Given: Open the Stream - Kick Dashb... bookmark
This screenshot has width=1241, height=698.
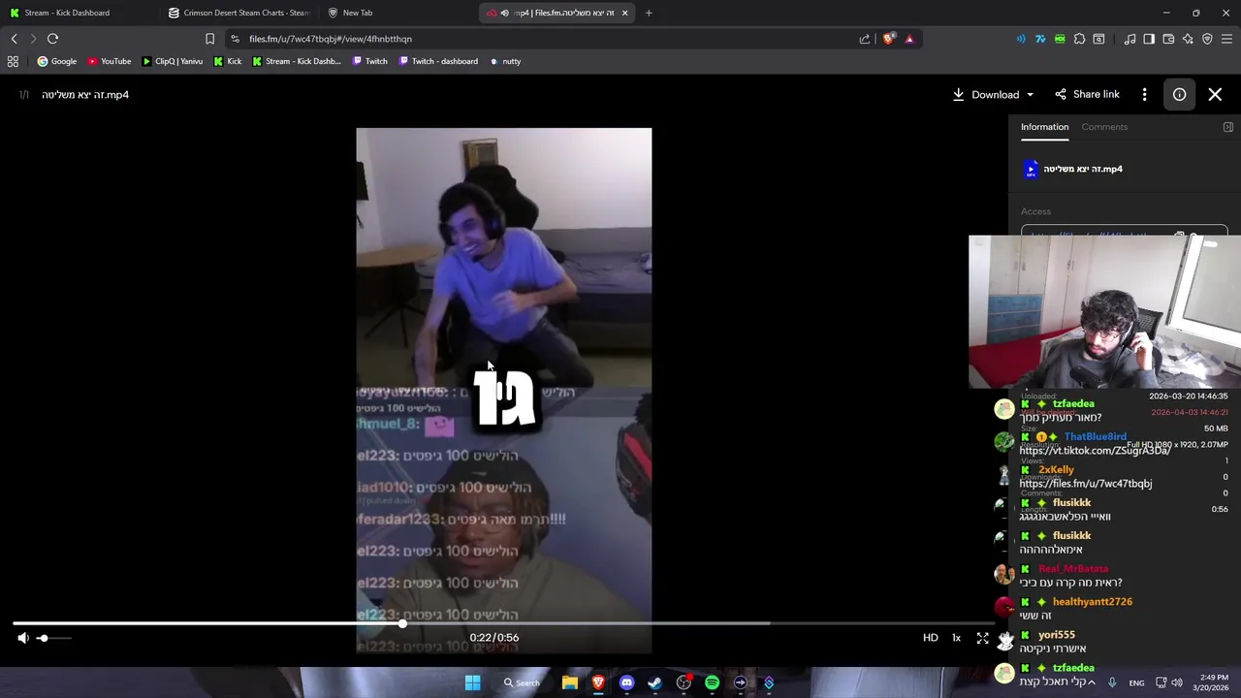Looking at the screenshot, I should click(296, 61).
